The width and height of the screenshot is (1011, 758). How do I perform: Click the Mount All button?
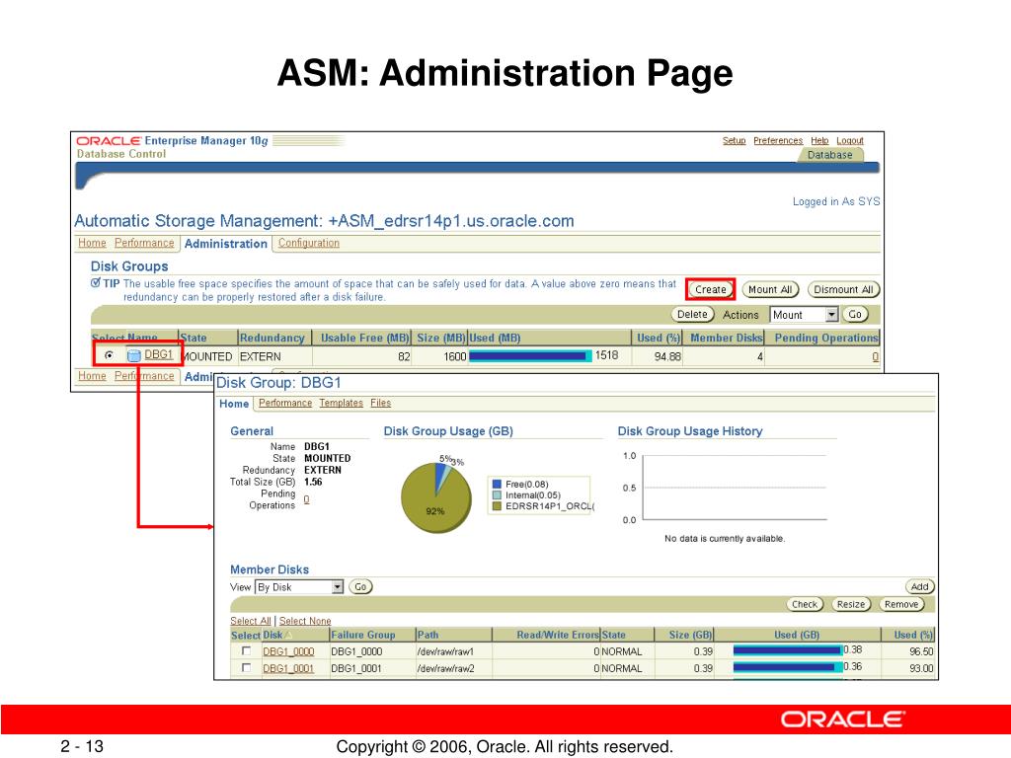[770, 289]
